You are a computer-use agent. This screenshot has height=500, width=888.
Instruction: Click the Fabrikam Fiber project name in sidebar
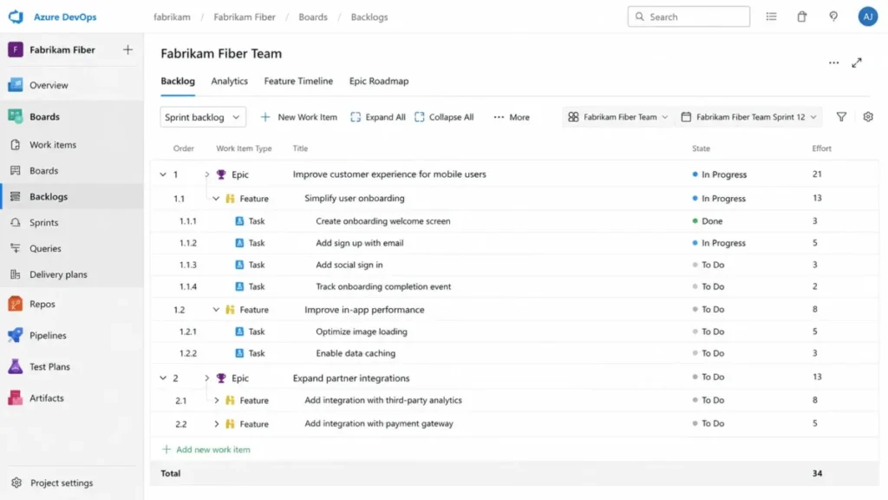(x=62, y=49)
